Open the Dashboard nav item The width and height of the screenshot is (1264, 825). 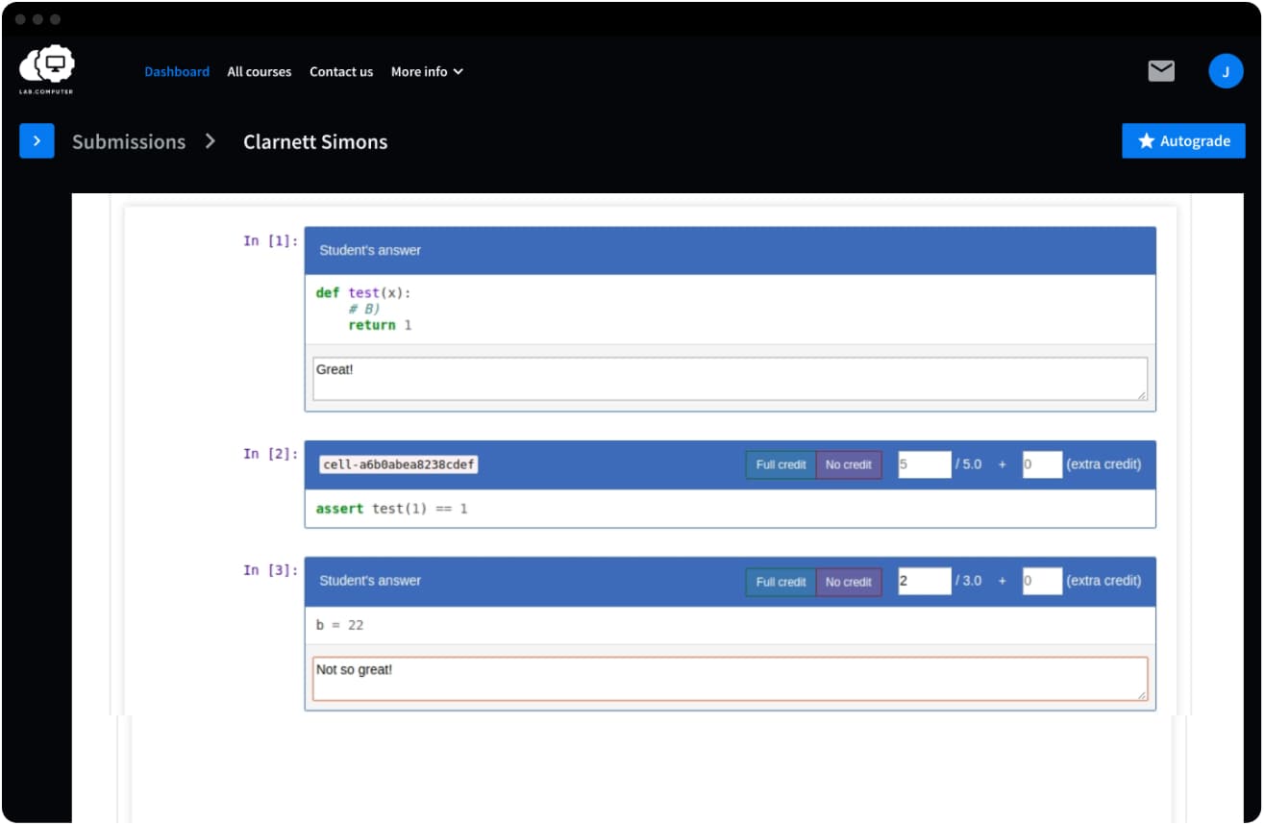coord(177,72)
